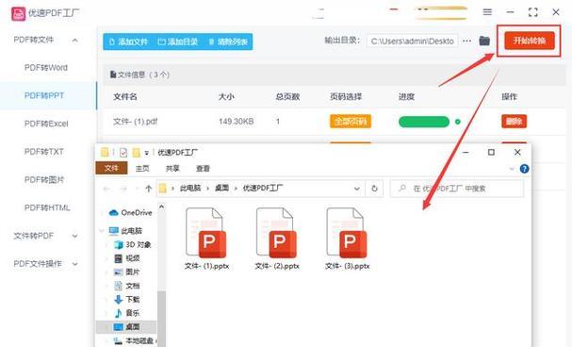The width and height of the screenshot is (572, 347).
Task: Select PDF转图片 in sidebar
Action: pos(44,179)
